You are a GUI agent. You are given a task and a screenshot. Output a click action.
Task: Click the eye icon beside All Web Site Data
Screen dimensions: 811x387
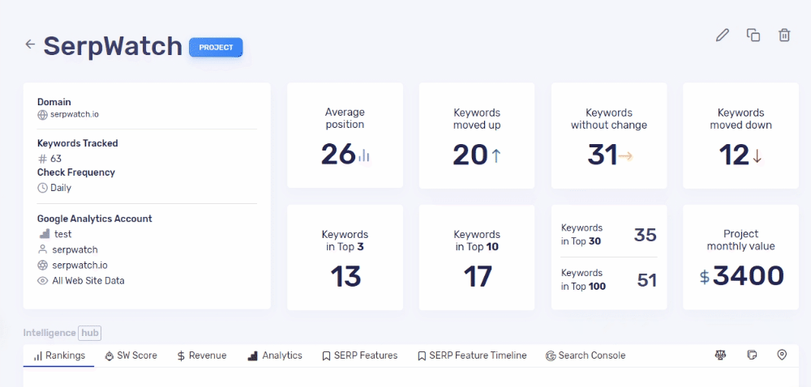coord(42,281)
